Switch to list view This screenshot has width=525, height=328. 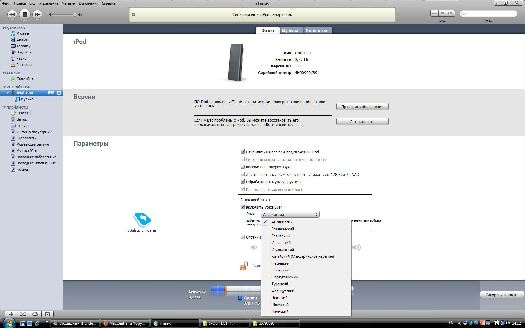434,13
